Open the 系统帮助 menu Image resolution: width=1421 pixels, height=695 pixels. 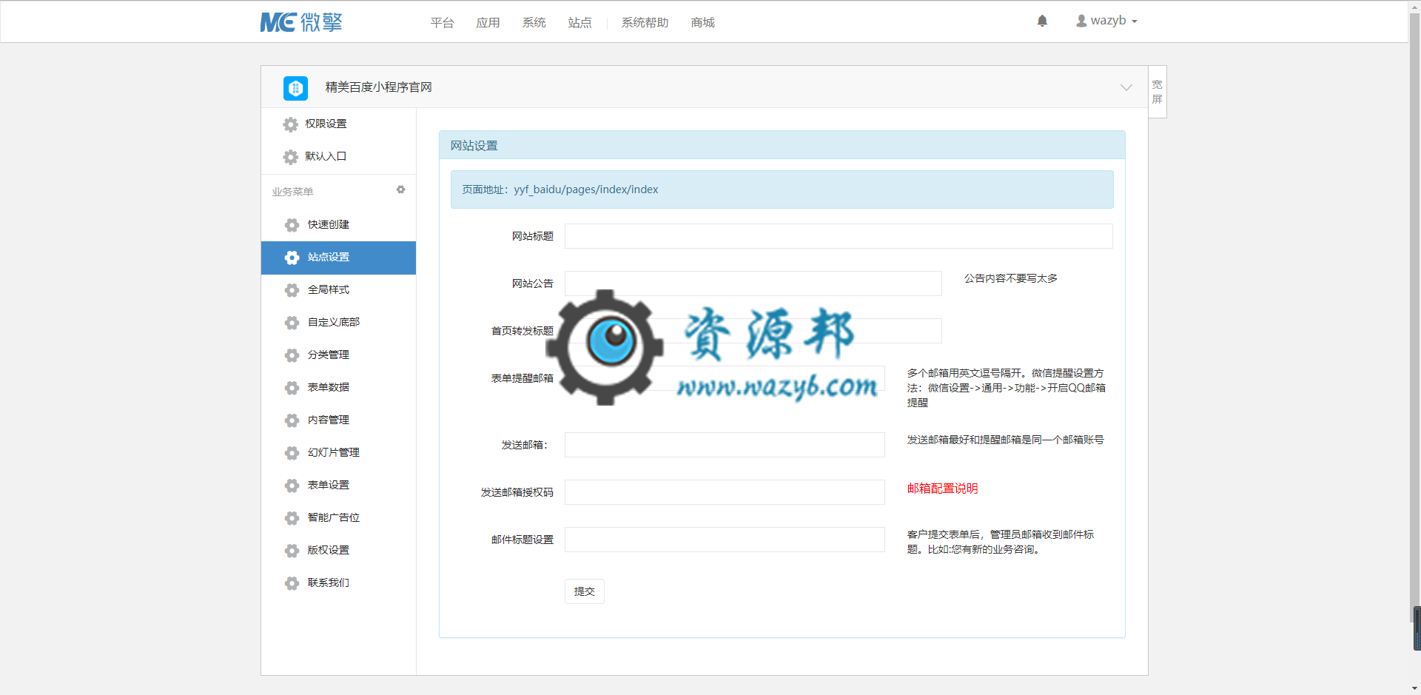tap(645, 23)
